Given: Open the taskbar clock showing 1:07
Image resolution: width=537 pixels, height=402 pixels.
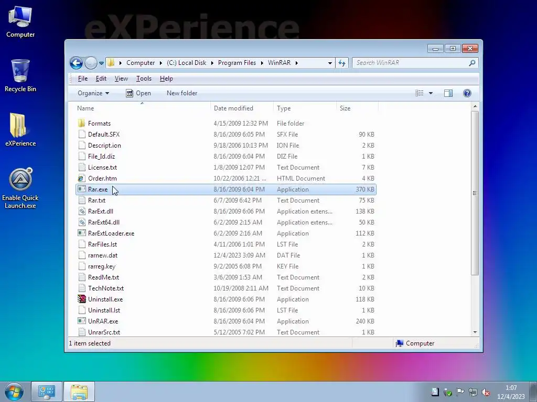Looking at the screenshot, I should point(511,392).
